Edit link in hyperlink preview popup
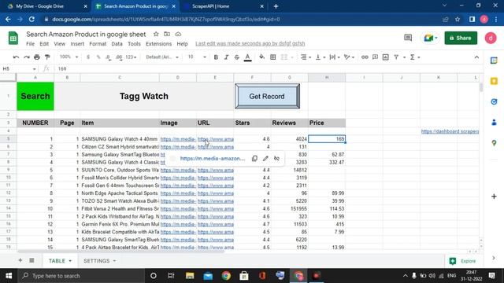The image size is (504, 283). 265,159
